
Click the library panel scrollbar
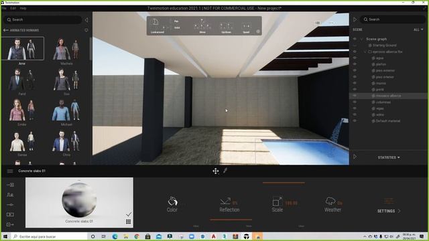pos(90,49)
